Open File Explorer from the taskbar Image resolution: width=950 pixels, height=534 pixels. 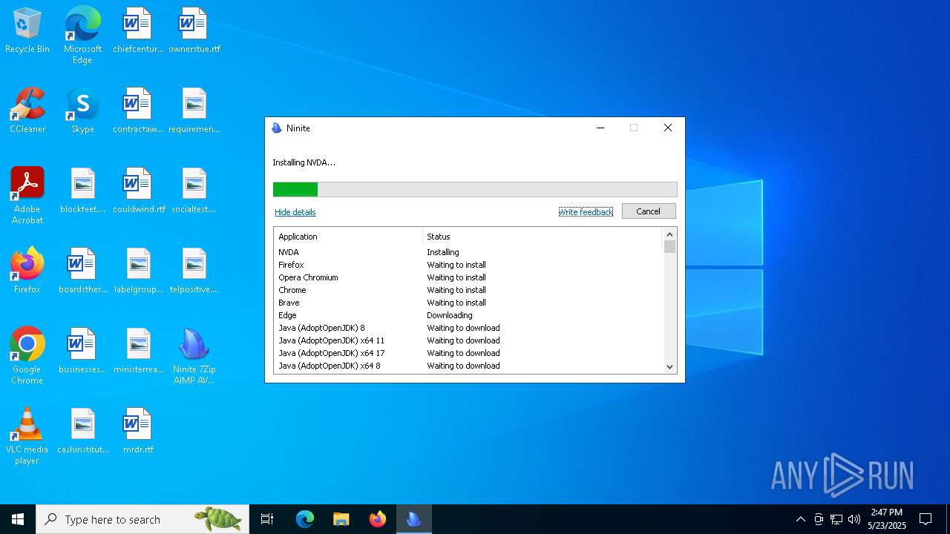[x=341, y=519]
